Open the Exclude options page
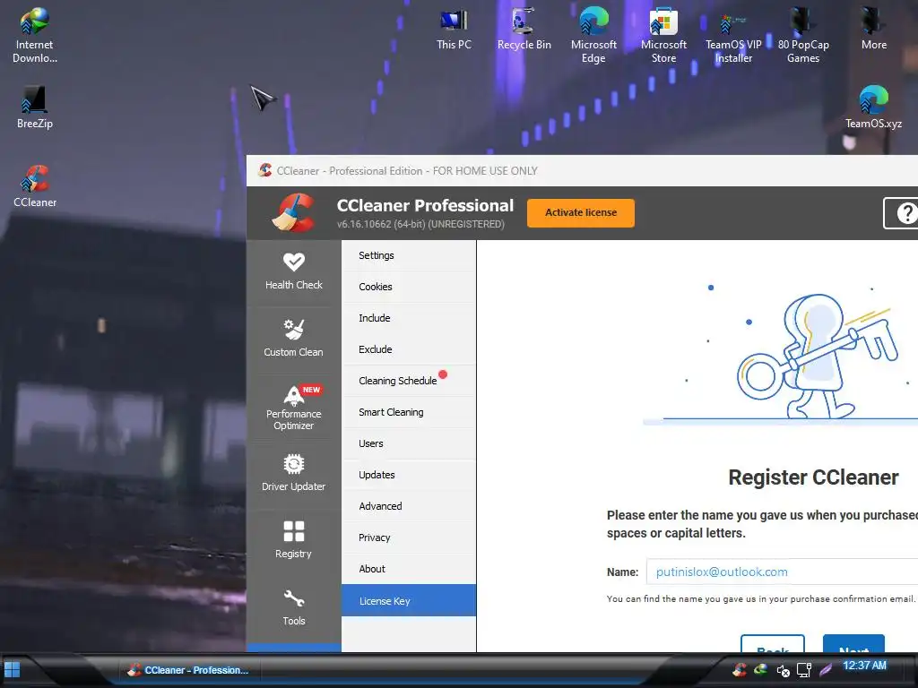 (409, 349)
